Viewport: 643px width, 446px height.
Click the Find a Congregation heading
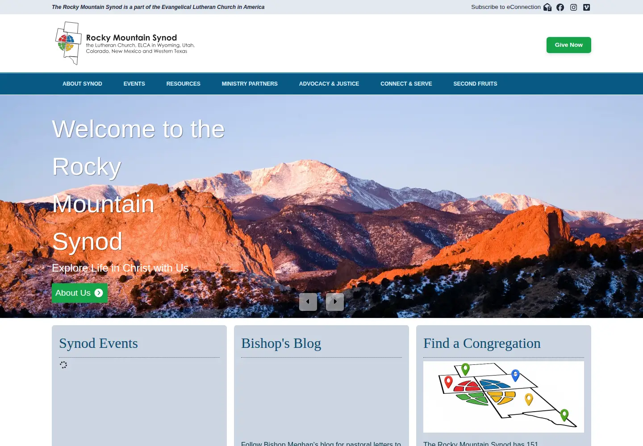pyautogui.click(x=482, y=343)
